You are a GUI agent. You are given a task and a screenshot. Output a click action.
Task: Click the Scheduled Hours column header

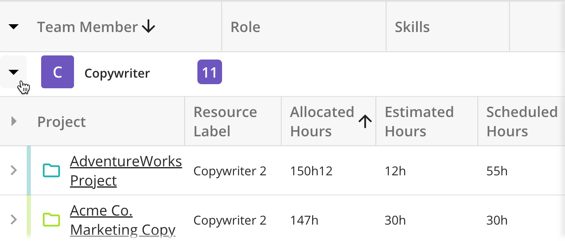(x=521, y=121)
